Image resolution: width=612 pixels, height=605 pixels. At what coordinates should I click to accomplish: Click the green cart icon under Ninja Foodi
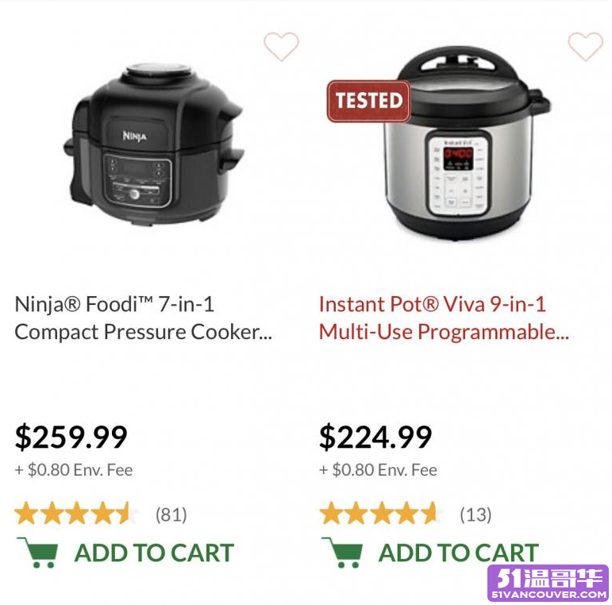[38, 553]
